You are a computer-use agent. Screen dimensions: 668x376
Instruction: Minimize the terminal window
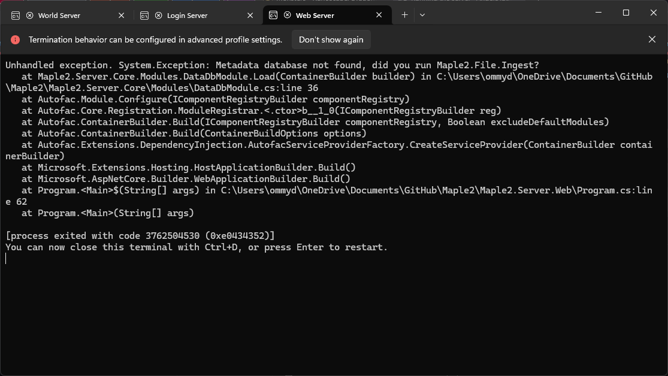[x=598, y=13]
